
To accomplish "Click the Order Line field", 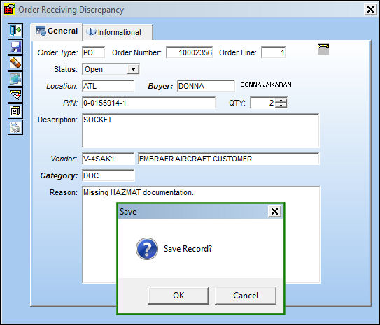I will [x=274, y=52].
